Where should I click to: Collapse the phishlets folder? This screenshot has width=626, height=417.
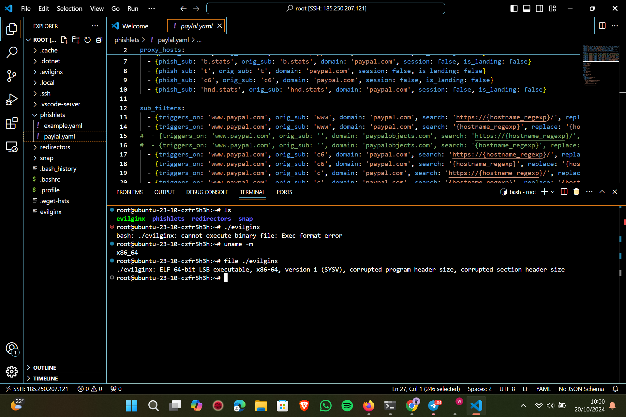tap(65, 115)
